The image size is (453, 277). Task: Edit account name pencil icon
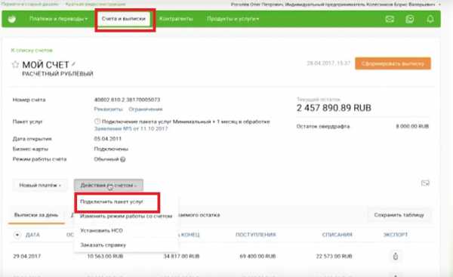(73, 64)
